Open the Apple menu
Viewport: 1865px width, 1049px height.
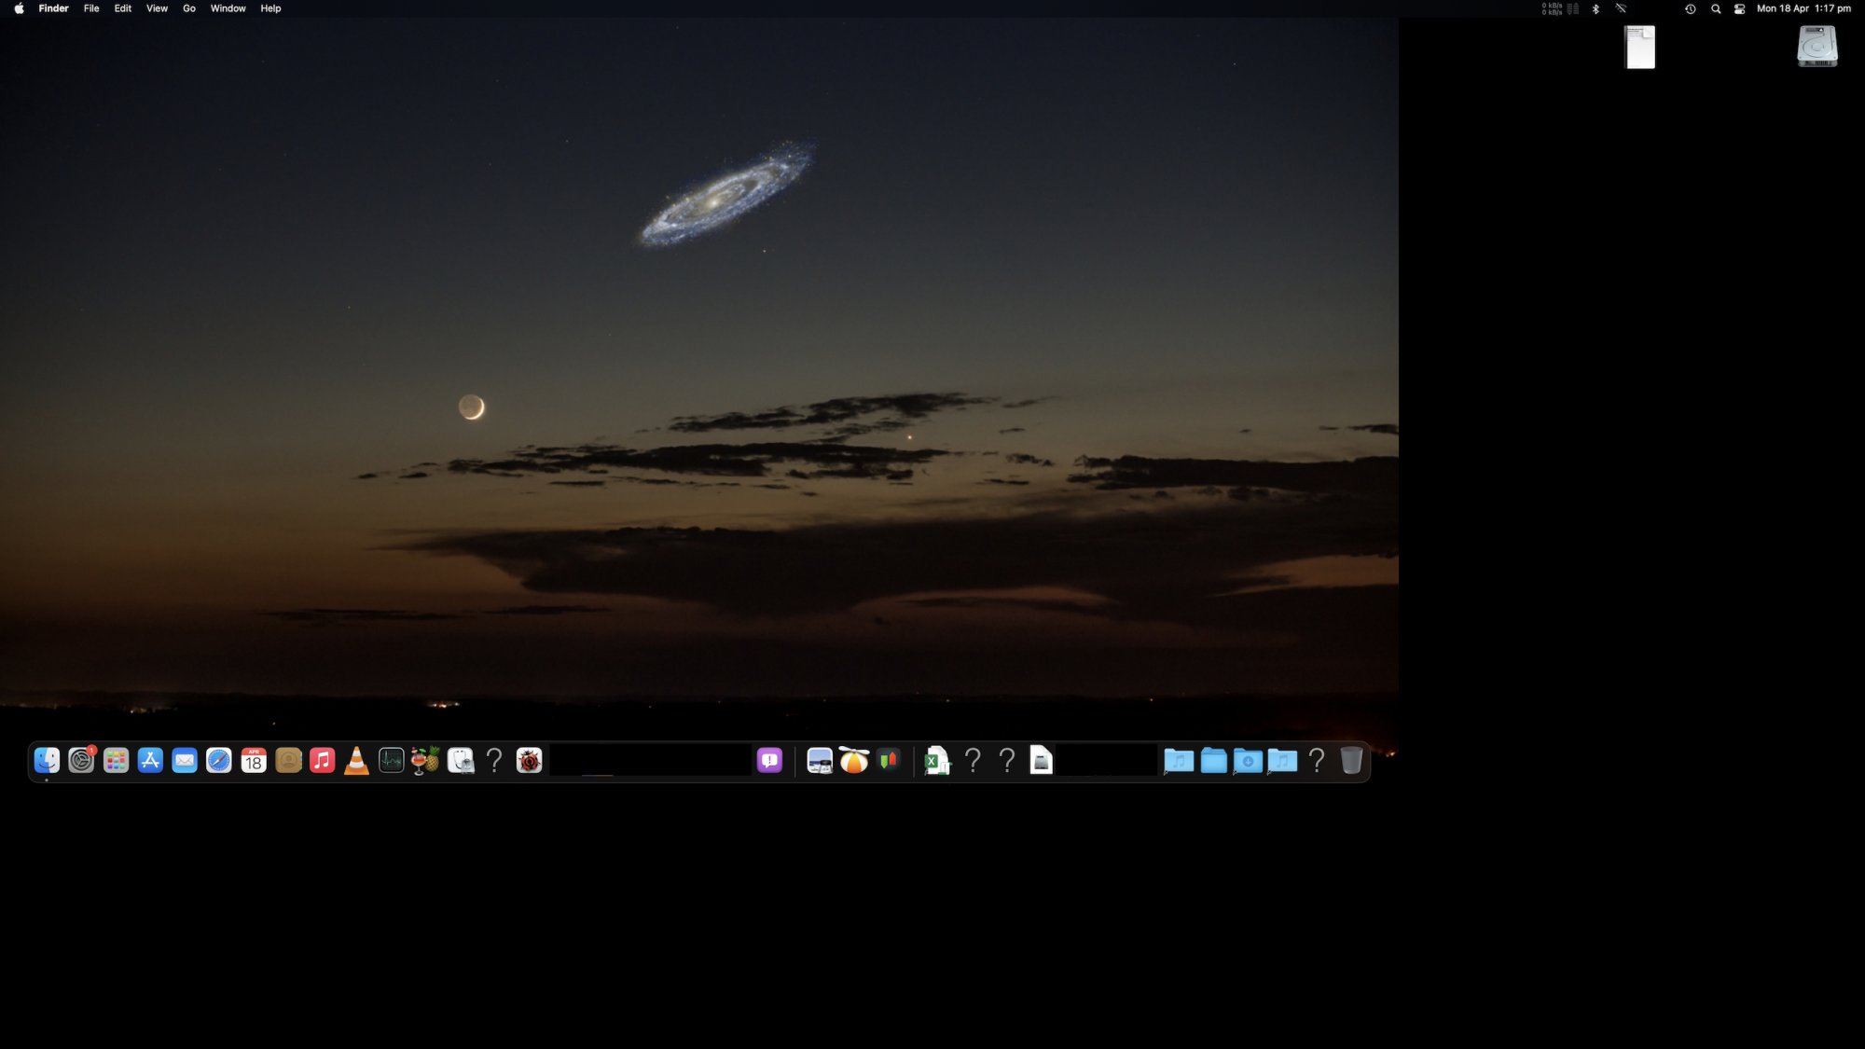19,8
